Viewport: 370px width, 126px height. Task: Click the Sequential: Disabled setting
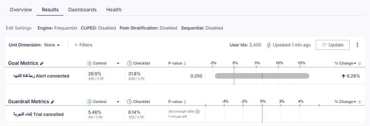pyautogui.click(x=202, y=28)
